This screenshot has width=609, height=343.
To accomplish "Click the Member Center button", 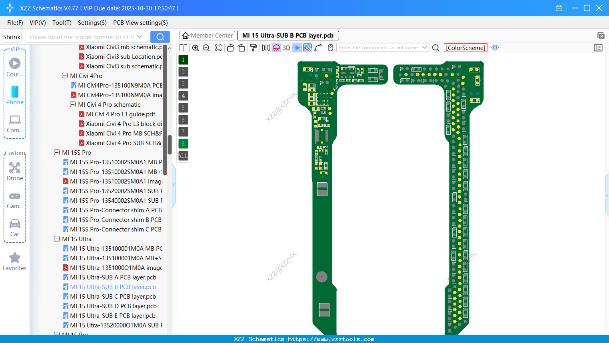I will (207, 35).
